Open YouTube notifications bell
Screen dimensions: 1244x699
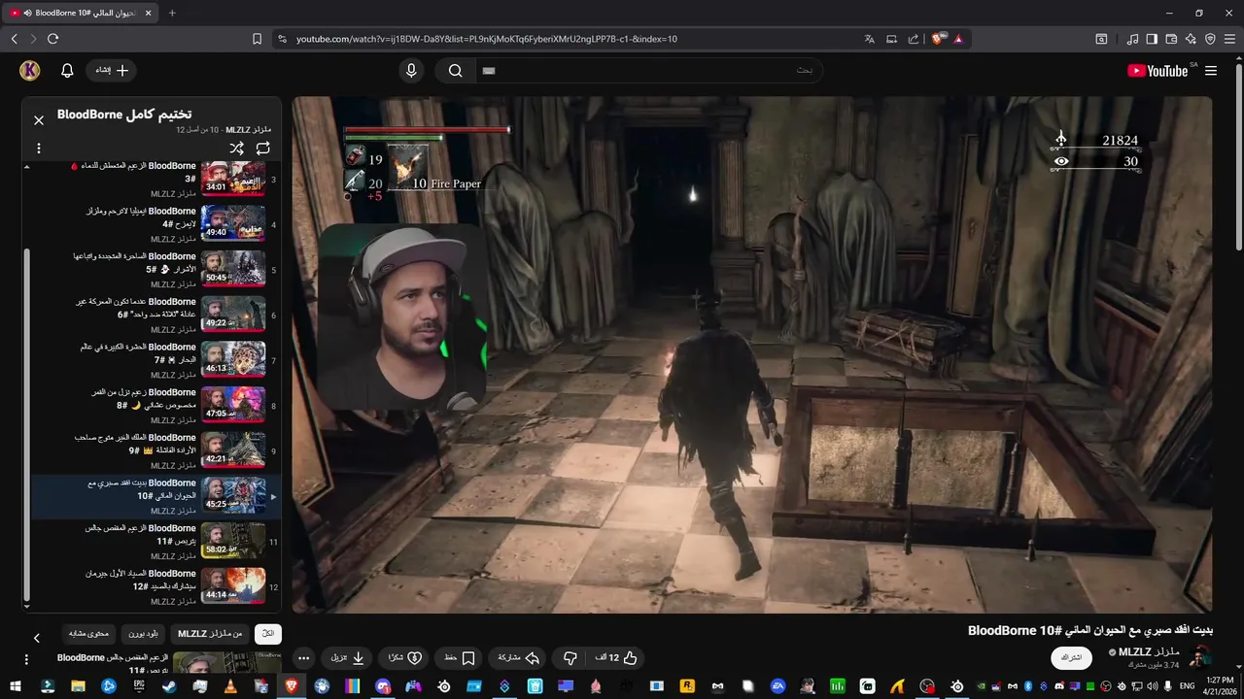[x=67, y=70]
